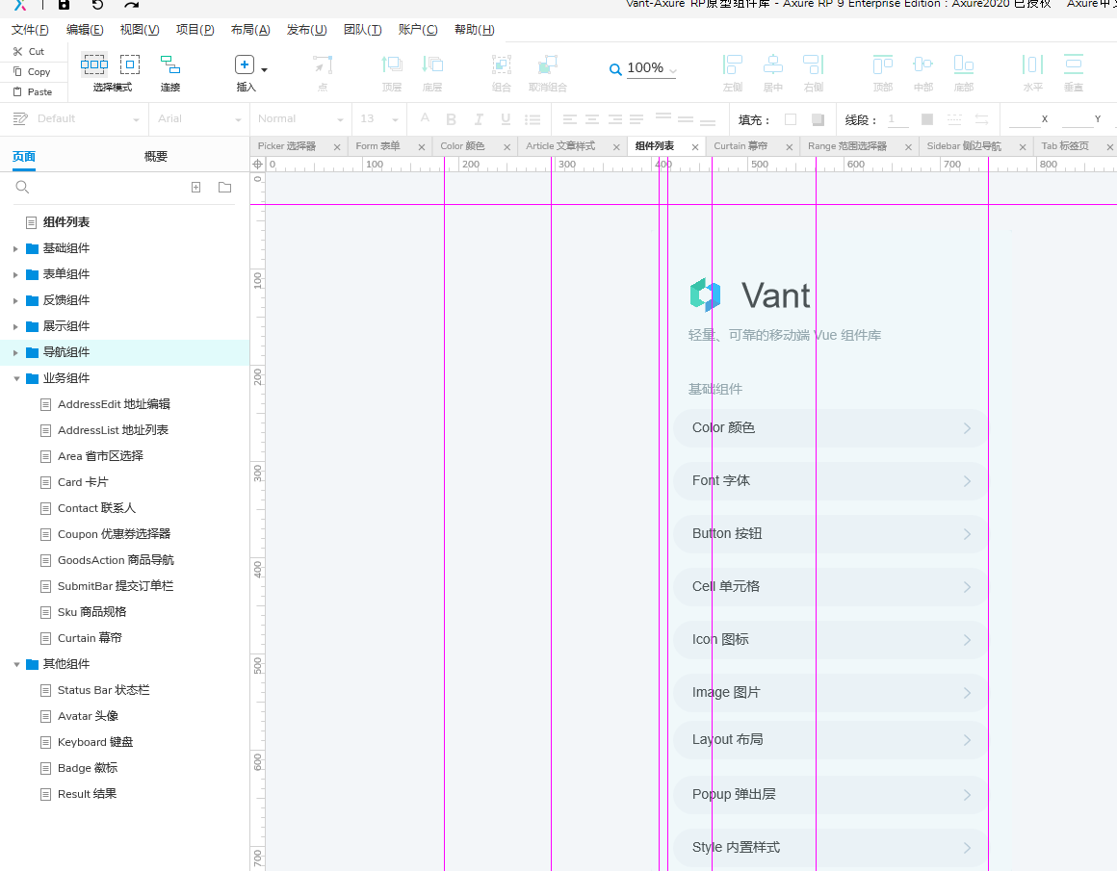1117x871 pixels.
Task: Open the 发布(U) menu
Action: [x=306, y=30]
